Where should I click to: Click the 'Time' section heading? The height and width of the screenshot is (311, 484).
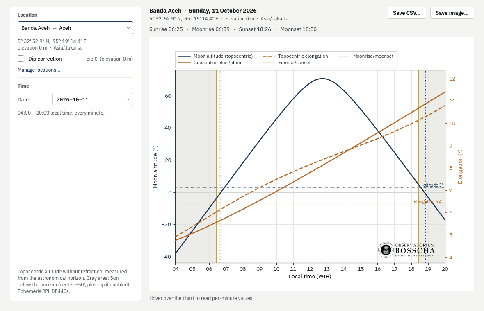point(23,86)
